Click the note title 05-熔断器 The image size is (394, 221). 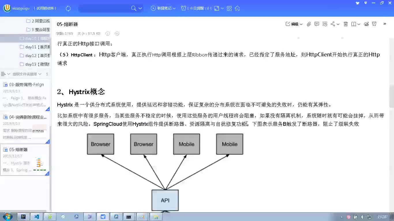(67, 24)
